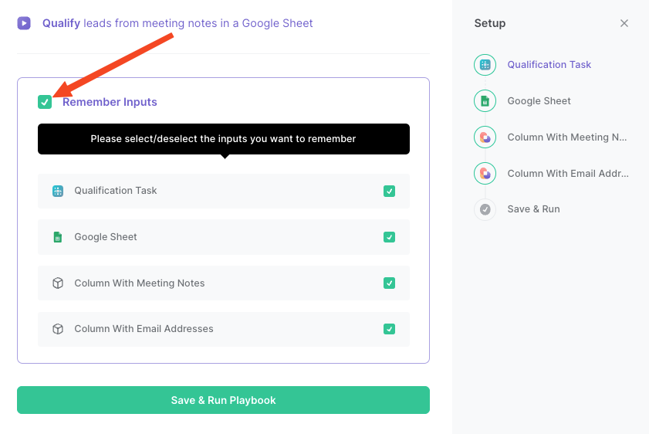The height and width of the screenshot is (434, 649).
Task: Click the Save & Run checkmark step icon
Action: click(x=485, y=209)
